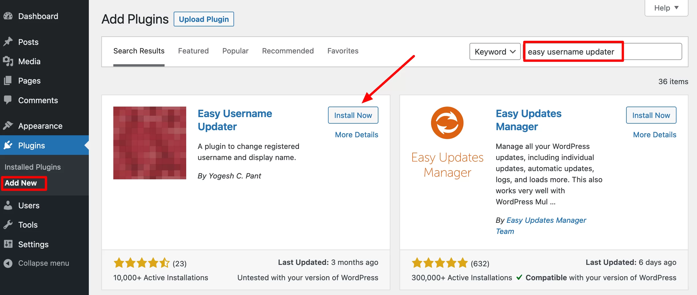
Task: Open the Comments menu
Action: (44, 100)
